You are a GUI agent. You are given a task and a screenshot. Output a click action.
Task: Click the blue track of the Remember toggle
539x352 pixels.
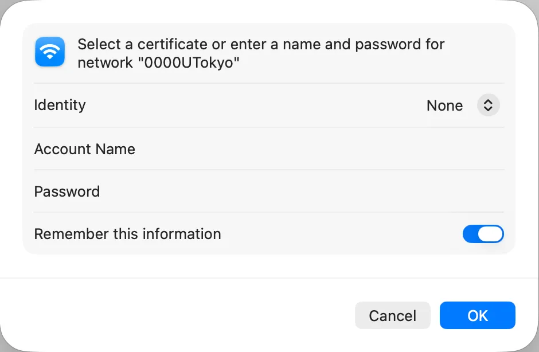click(x=470, y=234)
